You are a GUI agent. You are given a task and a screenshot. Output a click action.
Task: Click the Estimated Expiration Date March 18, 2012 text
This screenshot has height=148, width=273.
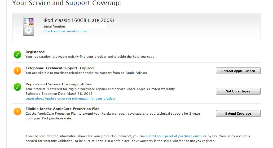59,94
